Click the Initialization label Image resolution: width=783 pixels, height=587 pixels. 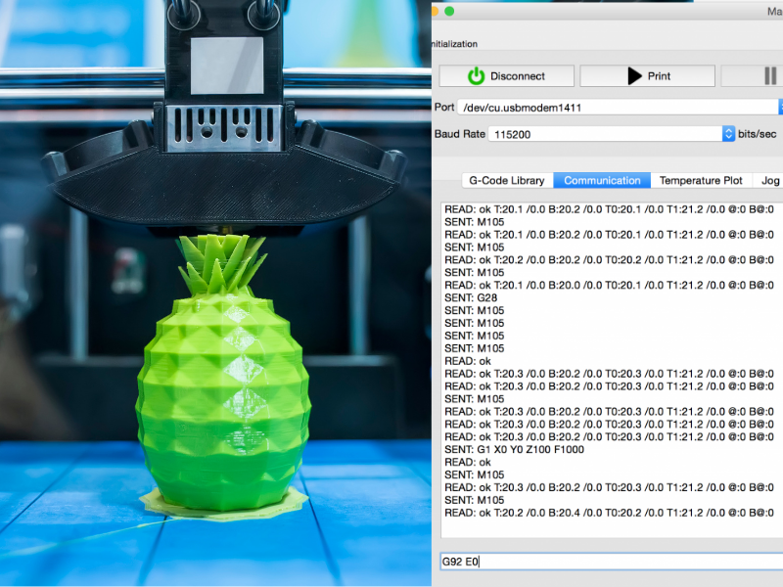(455, 44)
